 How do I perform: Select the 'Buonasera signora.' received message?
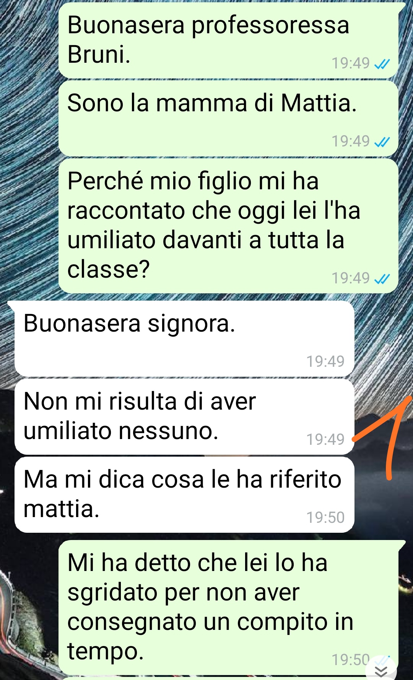(184, 338)
